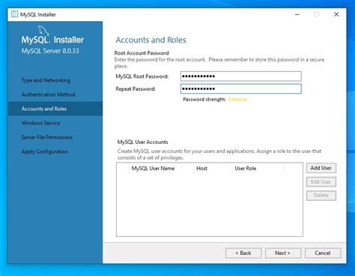Proceed with the Next button
Screen dimensions: 355x276
283,253
